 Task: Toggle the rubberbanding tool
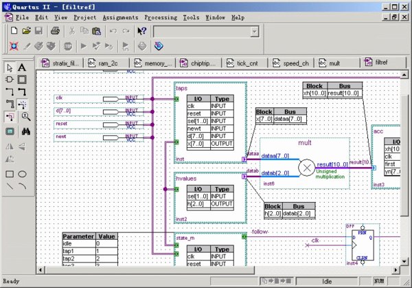point(23,104)
